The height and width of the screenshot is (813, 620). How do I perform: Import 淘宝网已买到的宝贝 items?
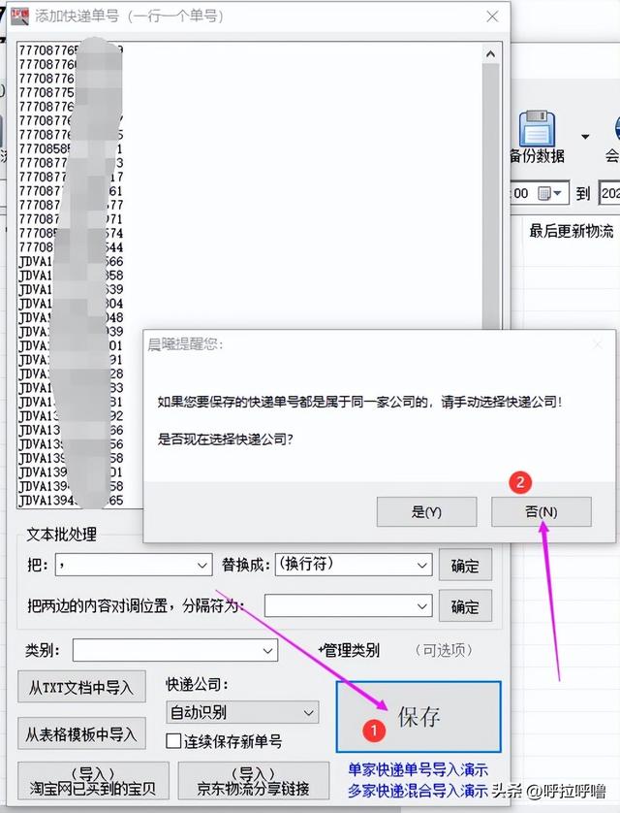point(93,781)
